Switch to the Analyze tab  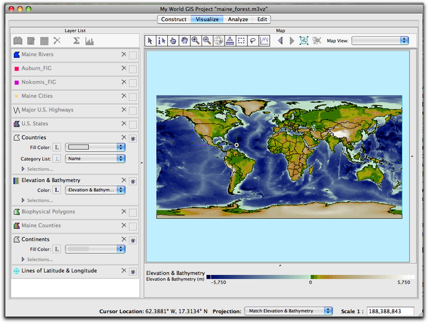click(238, 19)
